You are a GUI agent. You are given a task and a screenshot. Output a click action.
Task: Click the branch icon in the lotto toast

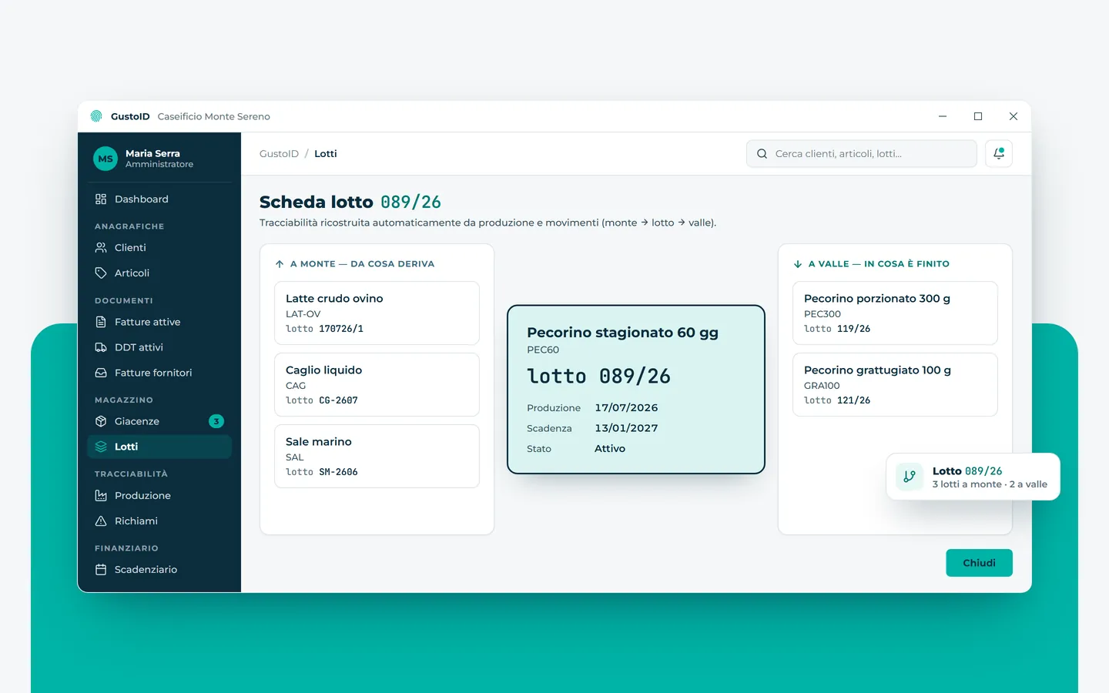tap(910, 477)
